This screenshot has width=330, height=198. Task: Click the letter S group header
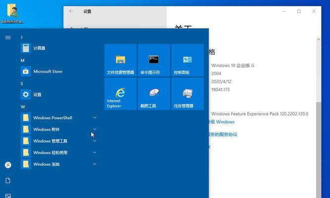pos(22,84)
